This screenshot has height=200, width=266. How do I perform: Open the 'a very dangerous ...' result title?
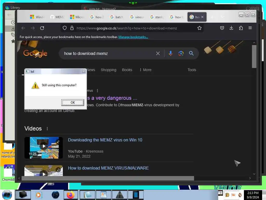[112, 98]
